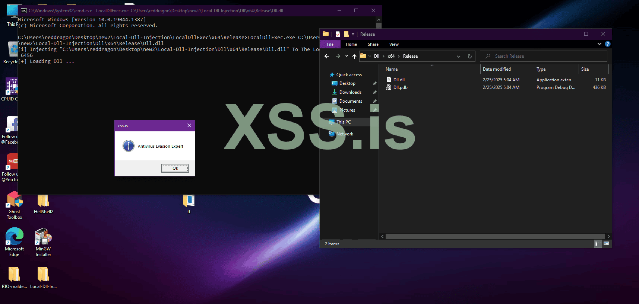The height and width of the screenshot is (304, 639).
Task: Click the search magnifier icon in Explorer
Action: click(x=488, y=56)
